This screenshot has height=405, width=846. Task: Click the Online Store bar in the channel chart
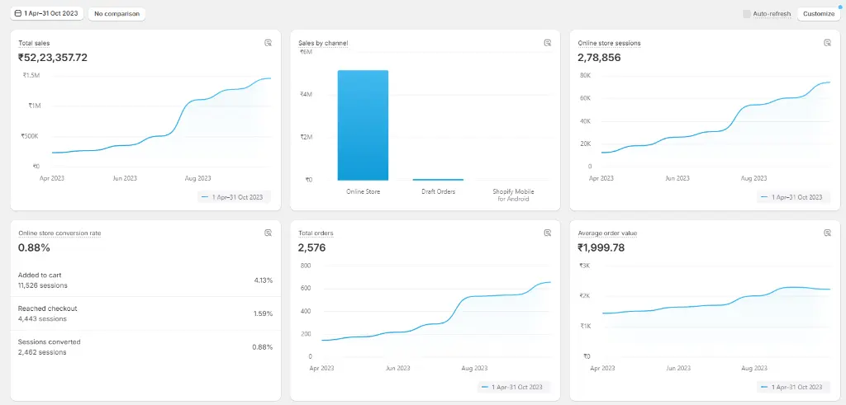click(x=363, y=125)
